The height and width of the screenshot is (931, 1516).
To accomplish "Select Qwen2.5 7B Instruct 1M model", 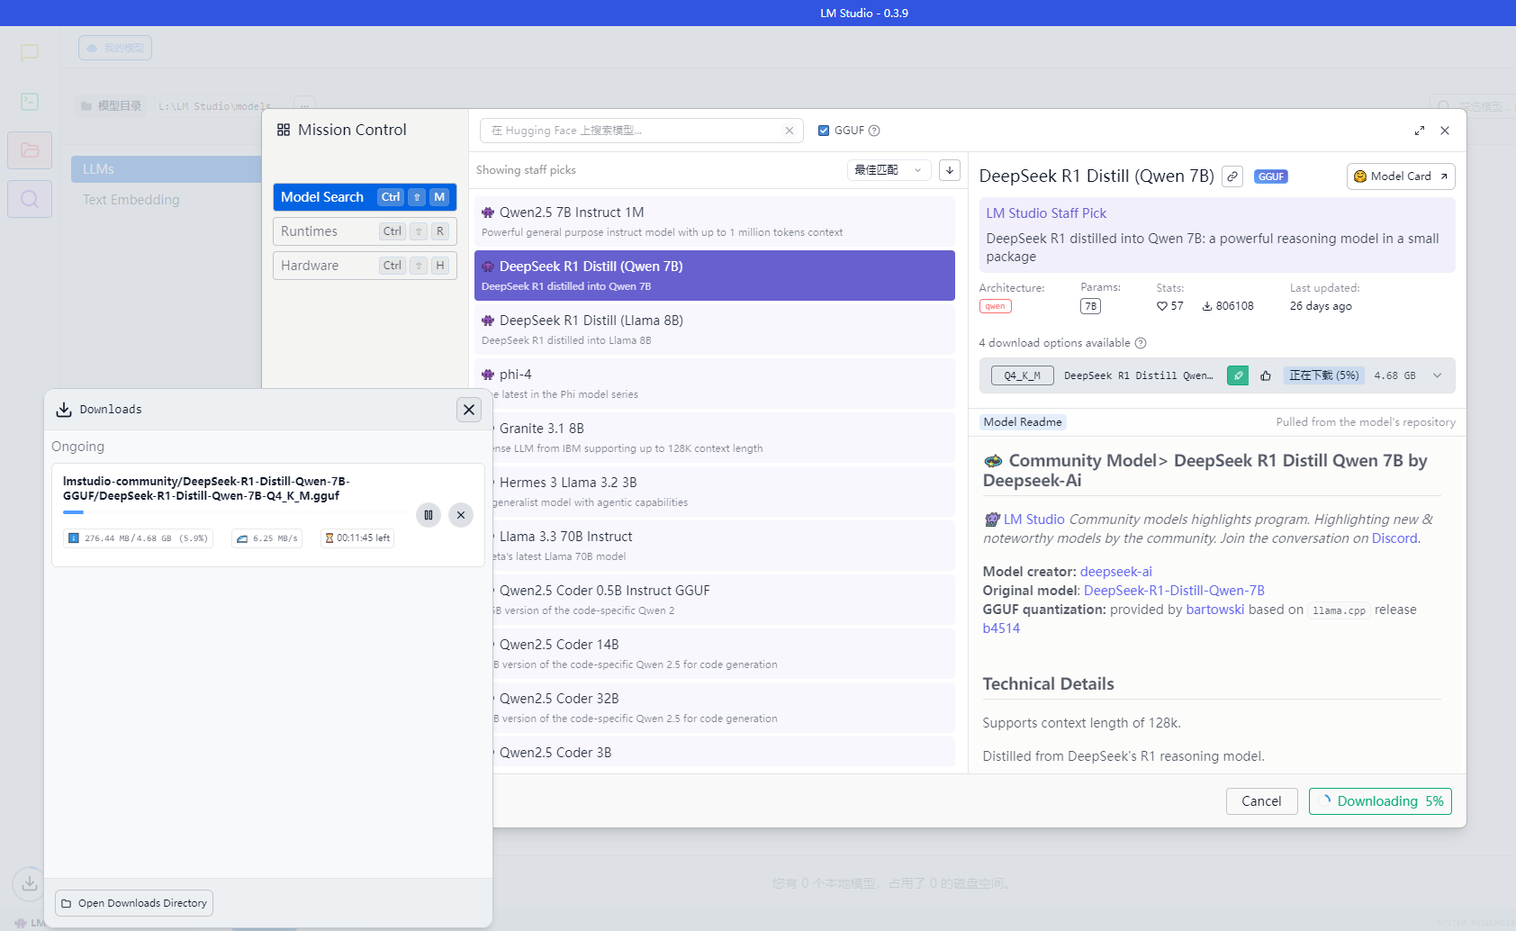I will [x=715, y=221].
